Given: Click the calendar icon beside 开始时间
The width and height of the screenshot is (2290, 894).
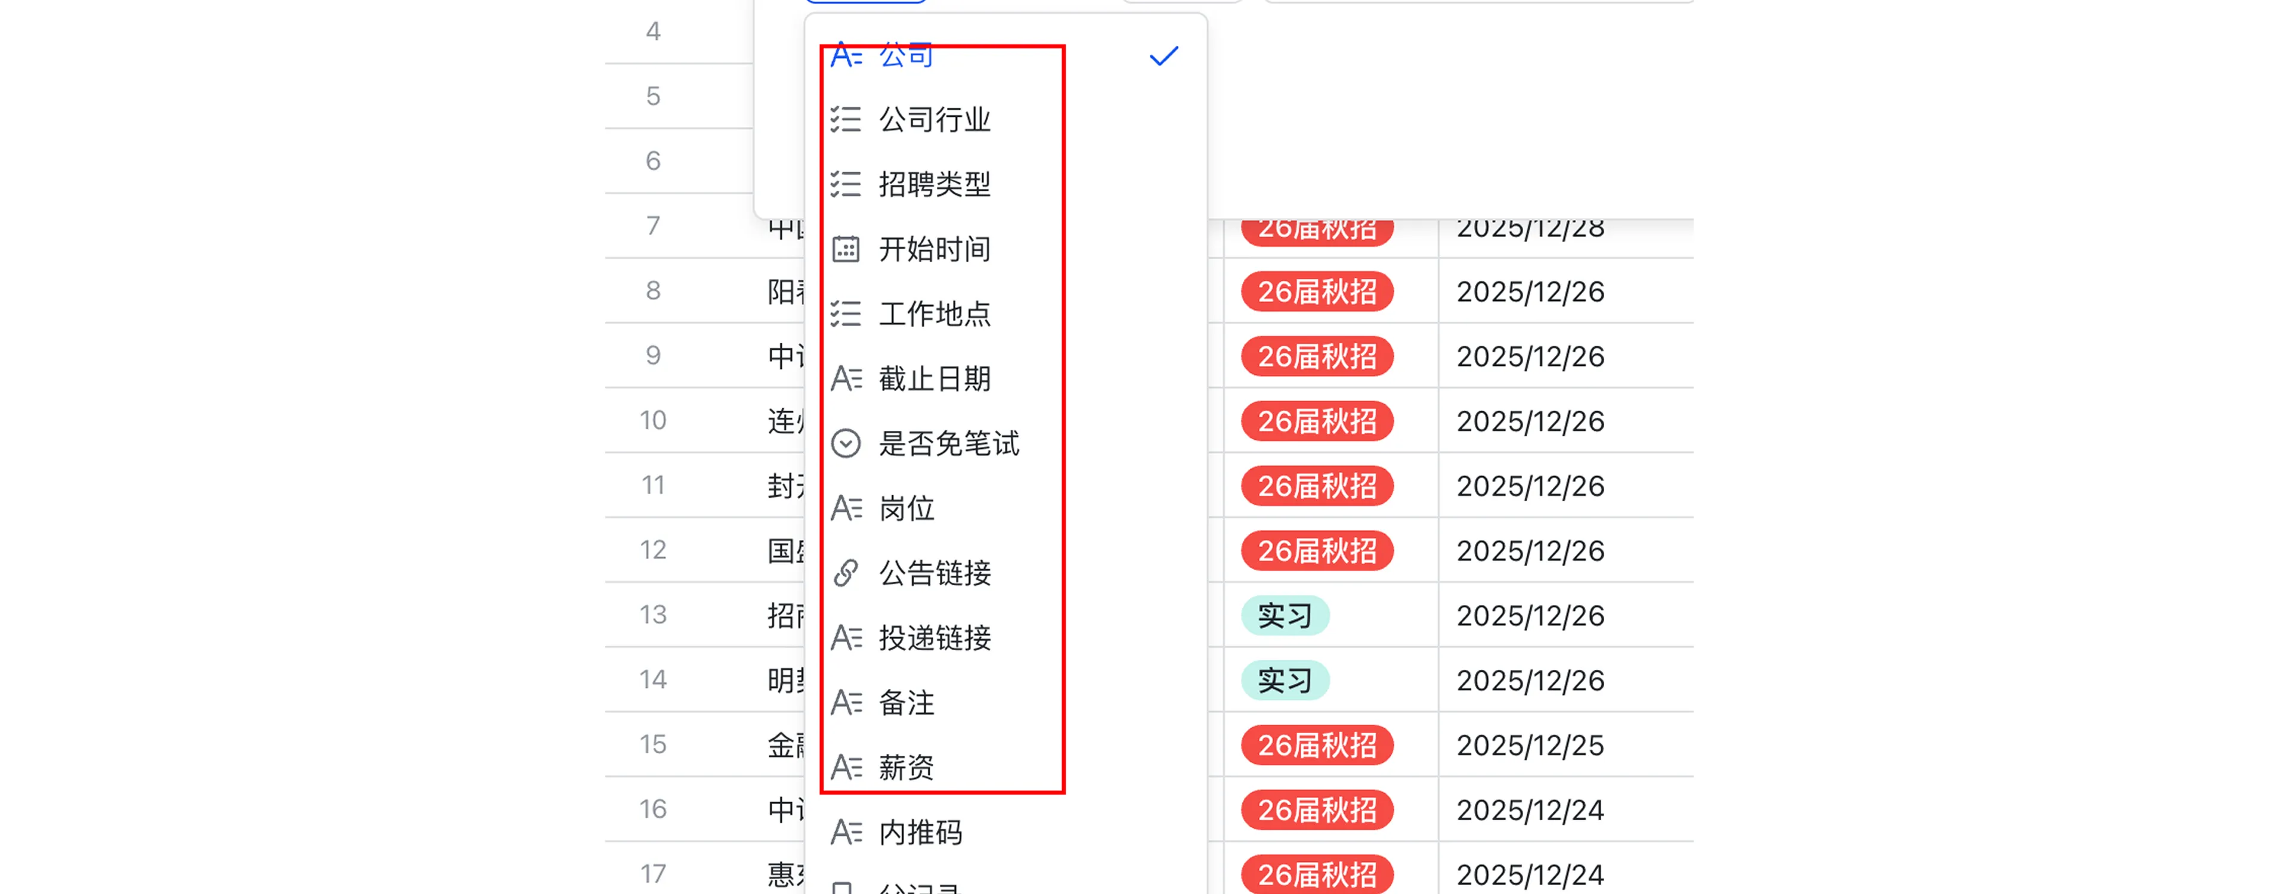Looking at the screenshot, I should [x=846, y=249].
